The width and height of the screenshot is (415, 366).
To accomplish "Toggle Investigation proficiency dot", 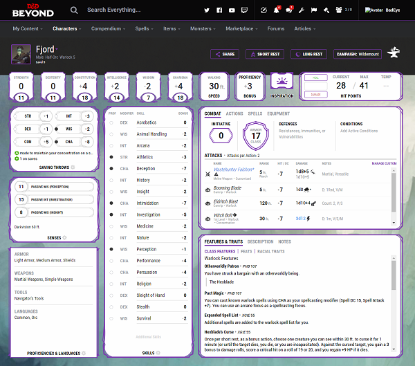I will pyautogui.click(x=111, y=214).
